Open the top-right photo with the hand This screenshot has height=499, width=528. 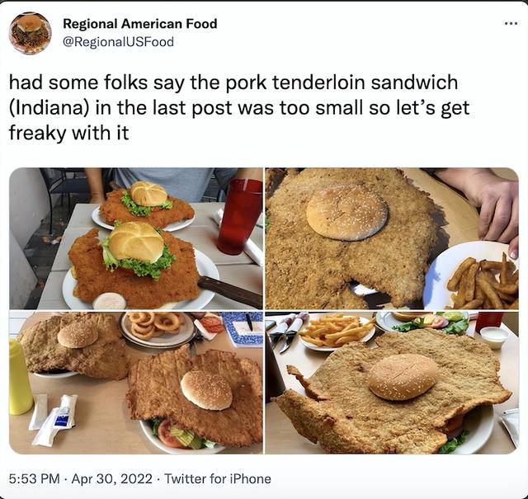tap(392, 238)
